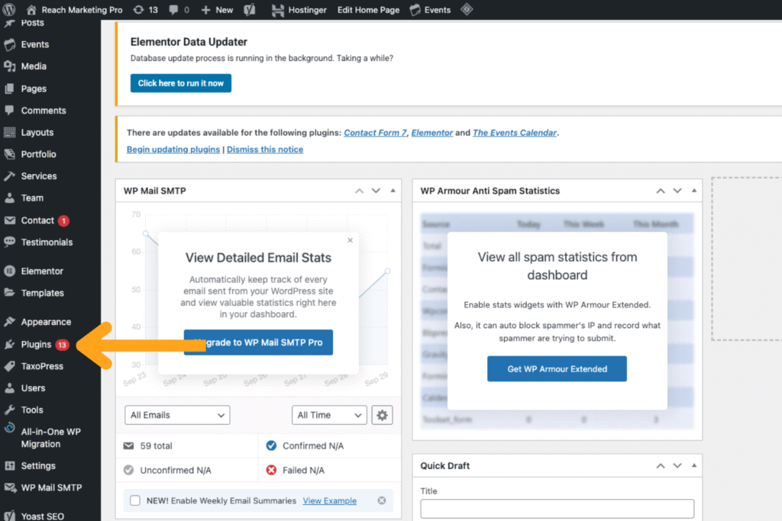This screenshot has width=782, height=521.
Task: Move Quick Draft widget up
Action: click(661, 466)
